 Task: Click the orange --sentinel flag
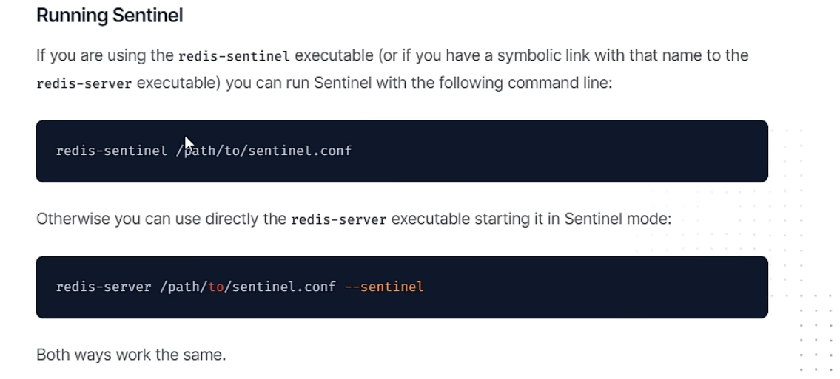click(x=384, y=287)
